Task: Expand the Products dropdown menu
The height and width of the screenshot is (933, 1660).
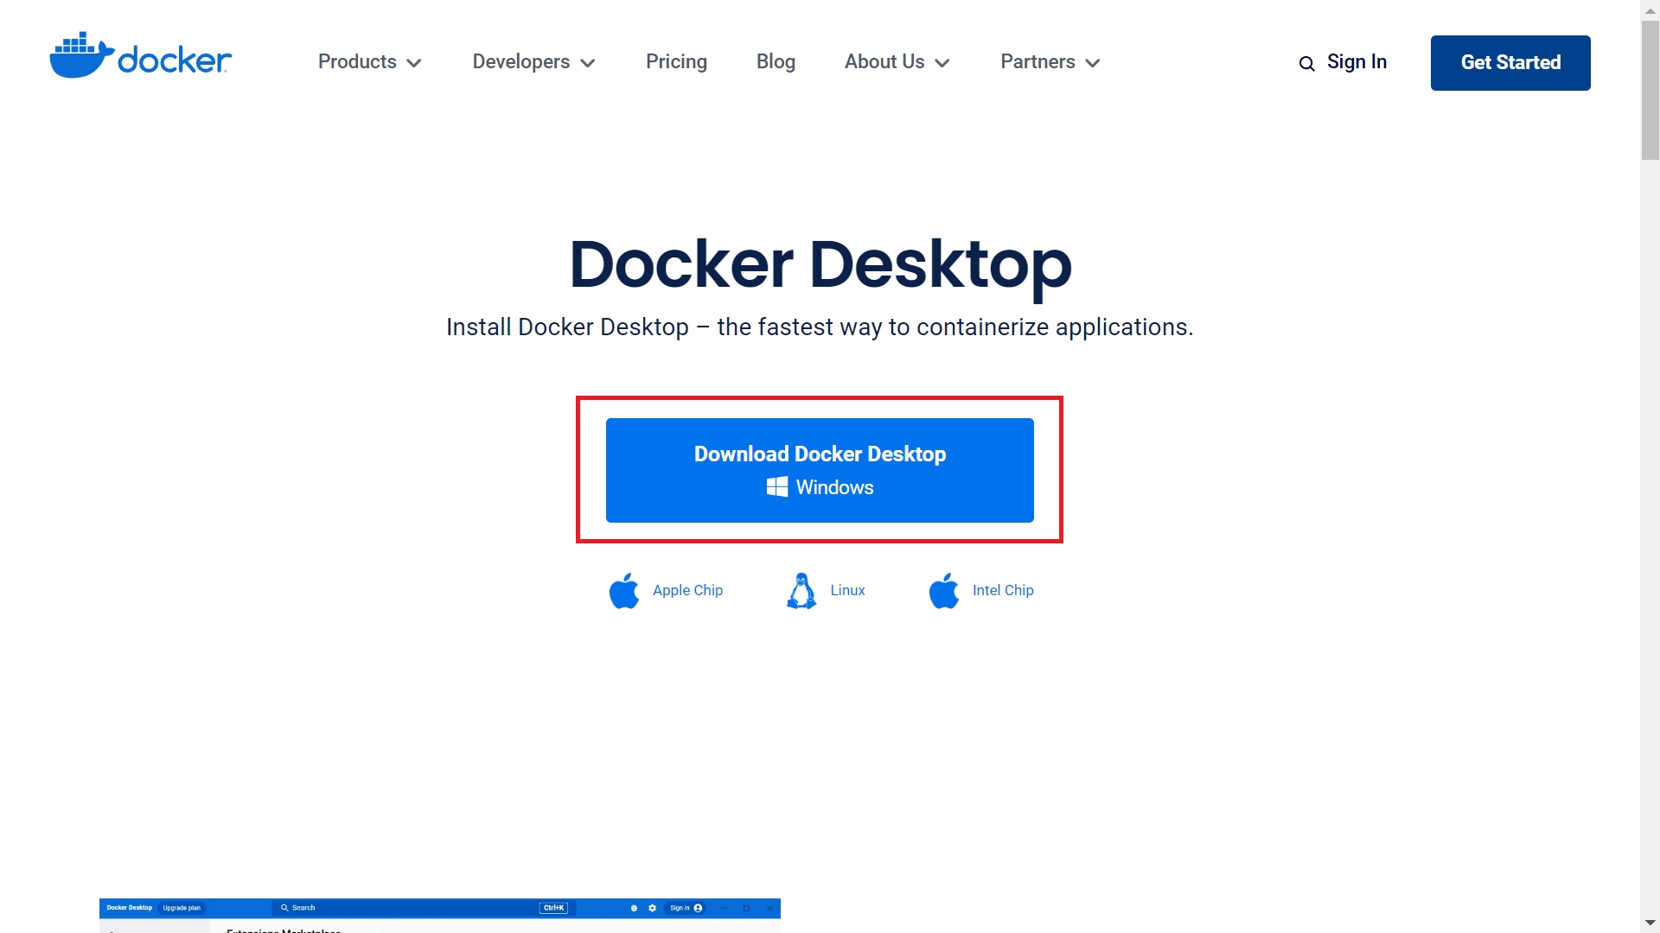Action: click(369, 62)
